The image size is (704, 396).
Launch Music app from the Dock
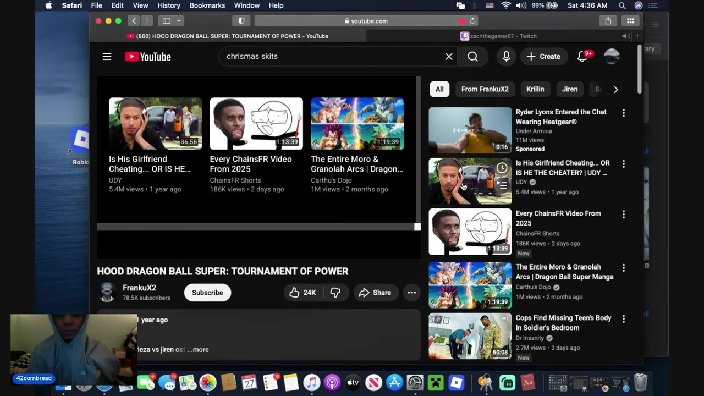click(312, 382)
